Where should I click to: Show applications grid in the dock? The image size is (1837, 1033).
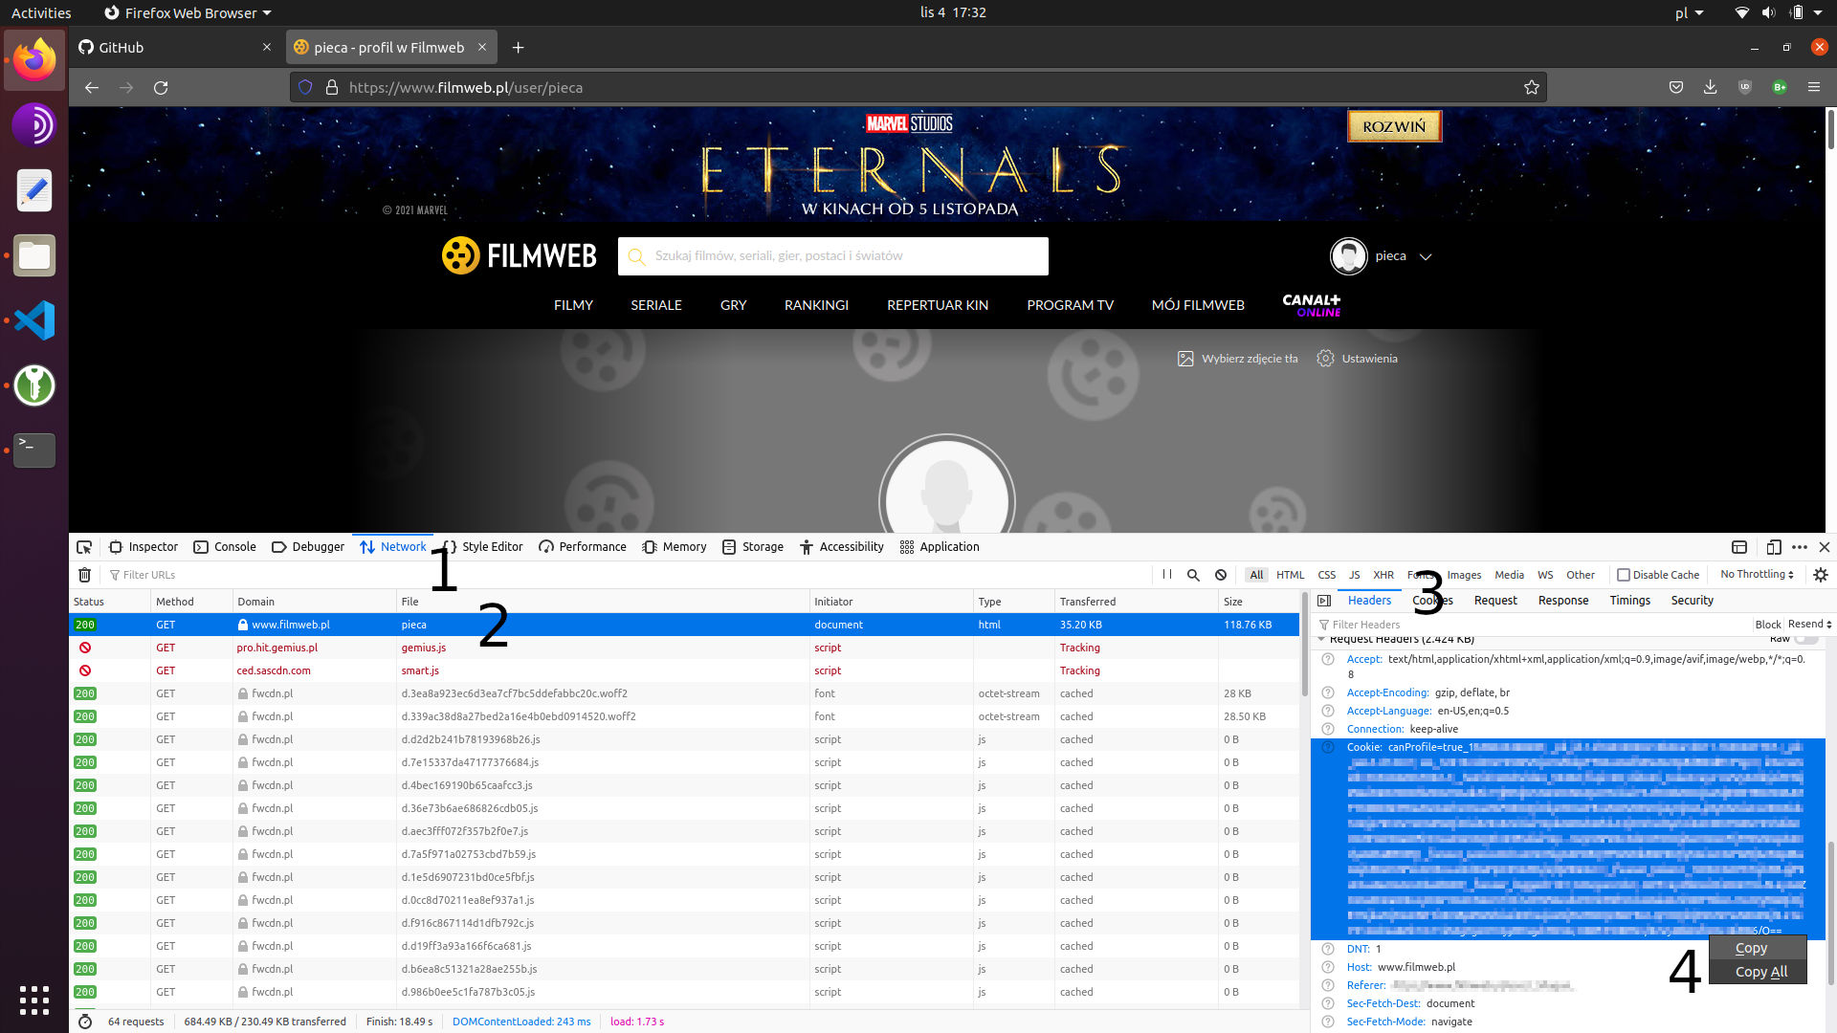coord(34,1000)
